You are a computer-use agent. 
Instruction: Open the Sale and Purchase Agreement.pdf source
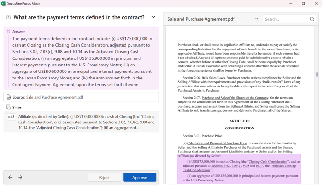click(55, 97)
